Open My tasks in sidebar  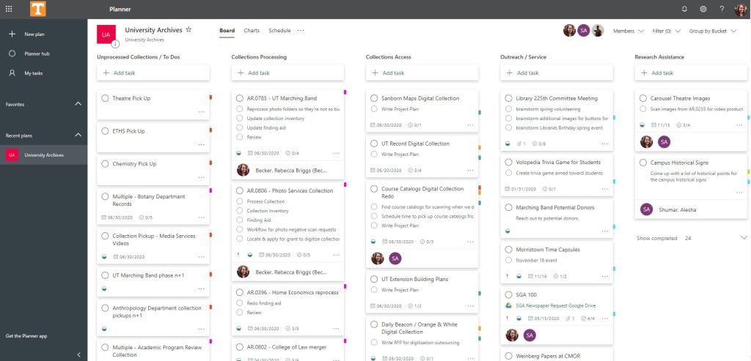(34, 73)
